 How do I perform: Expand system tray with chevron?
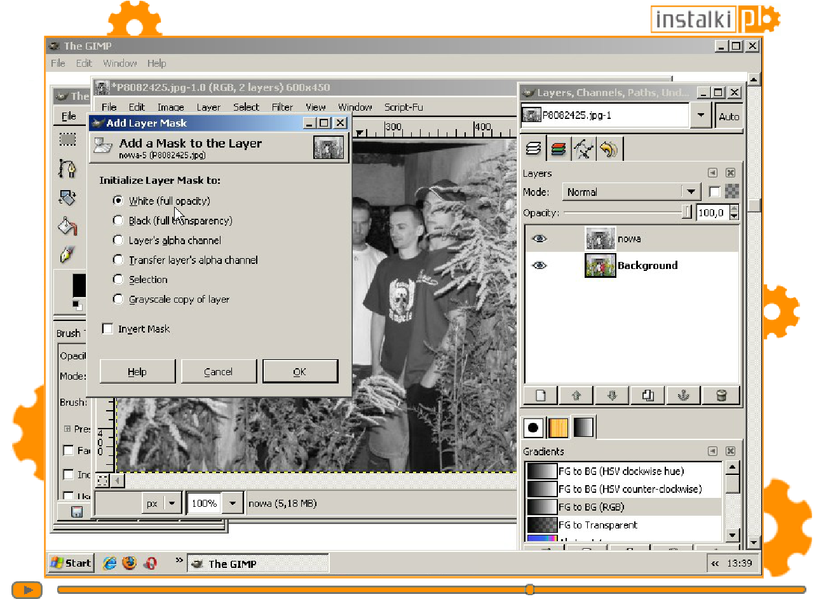click(x=716, y=563)
